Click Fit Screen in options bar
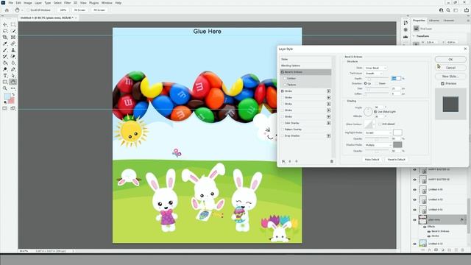The height and width of the screenshot is (265, 471). click(x=79, y=10)
